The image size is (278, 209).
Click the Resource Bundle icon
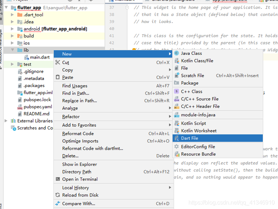click(176, 154)
